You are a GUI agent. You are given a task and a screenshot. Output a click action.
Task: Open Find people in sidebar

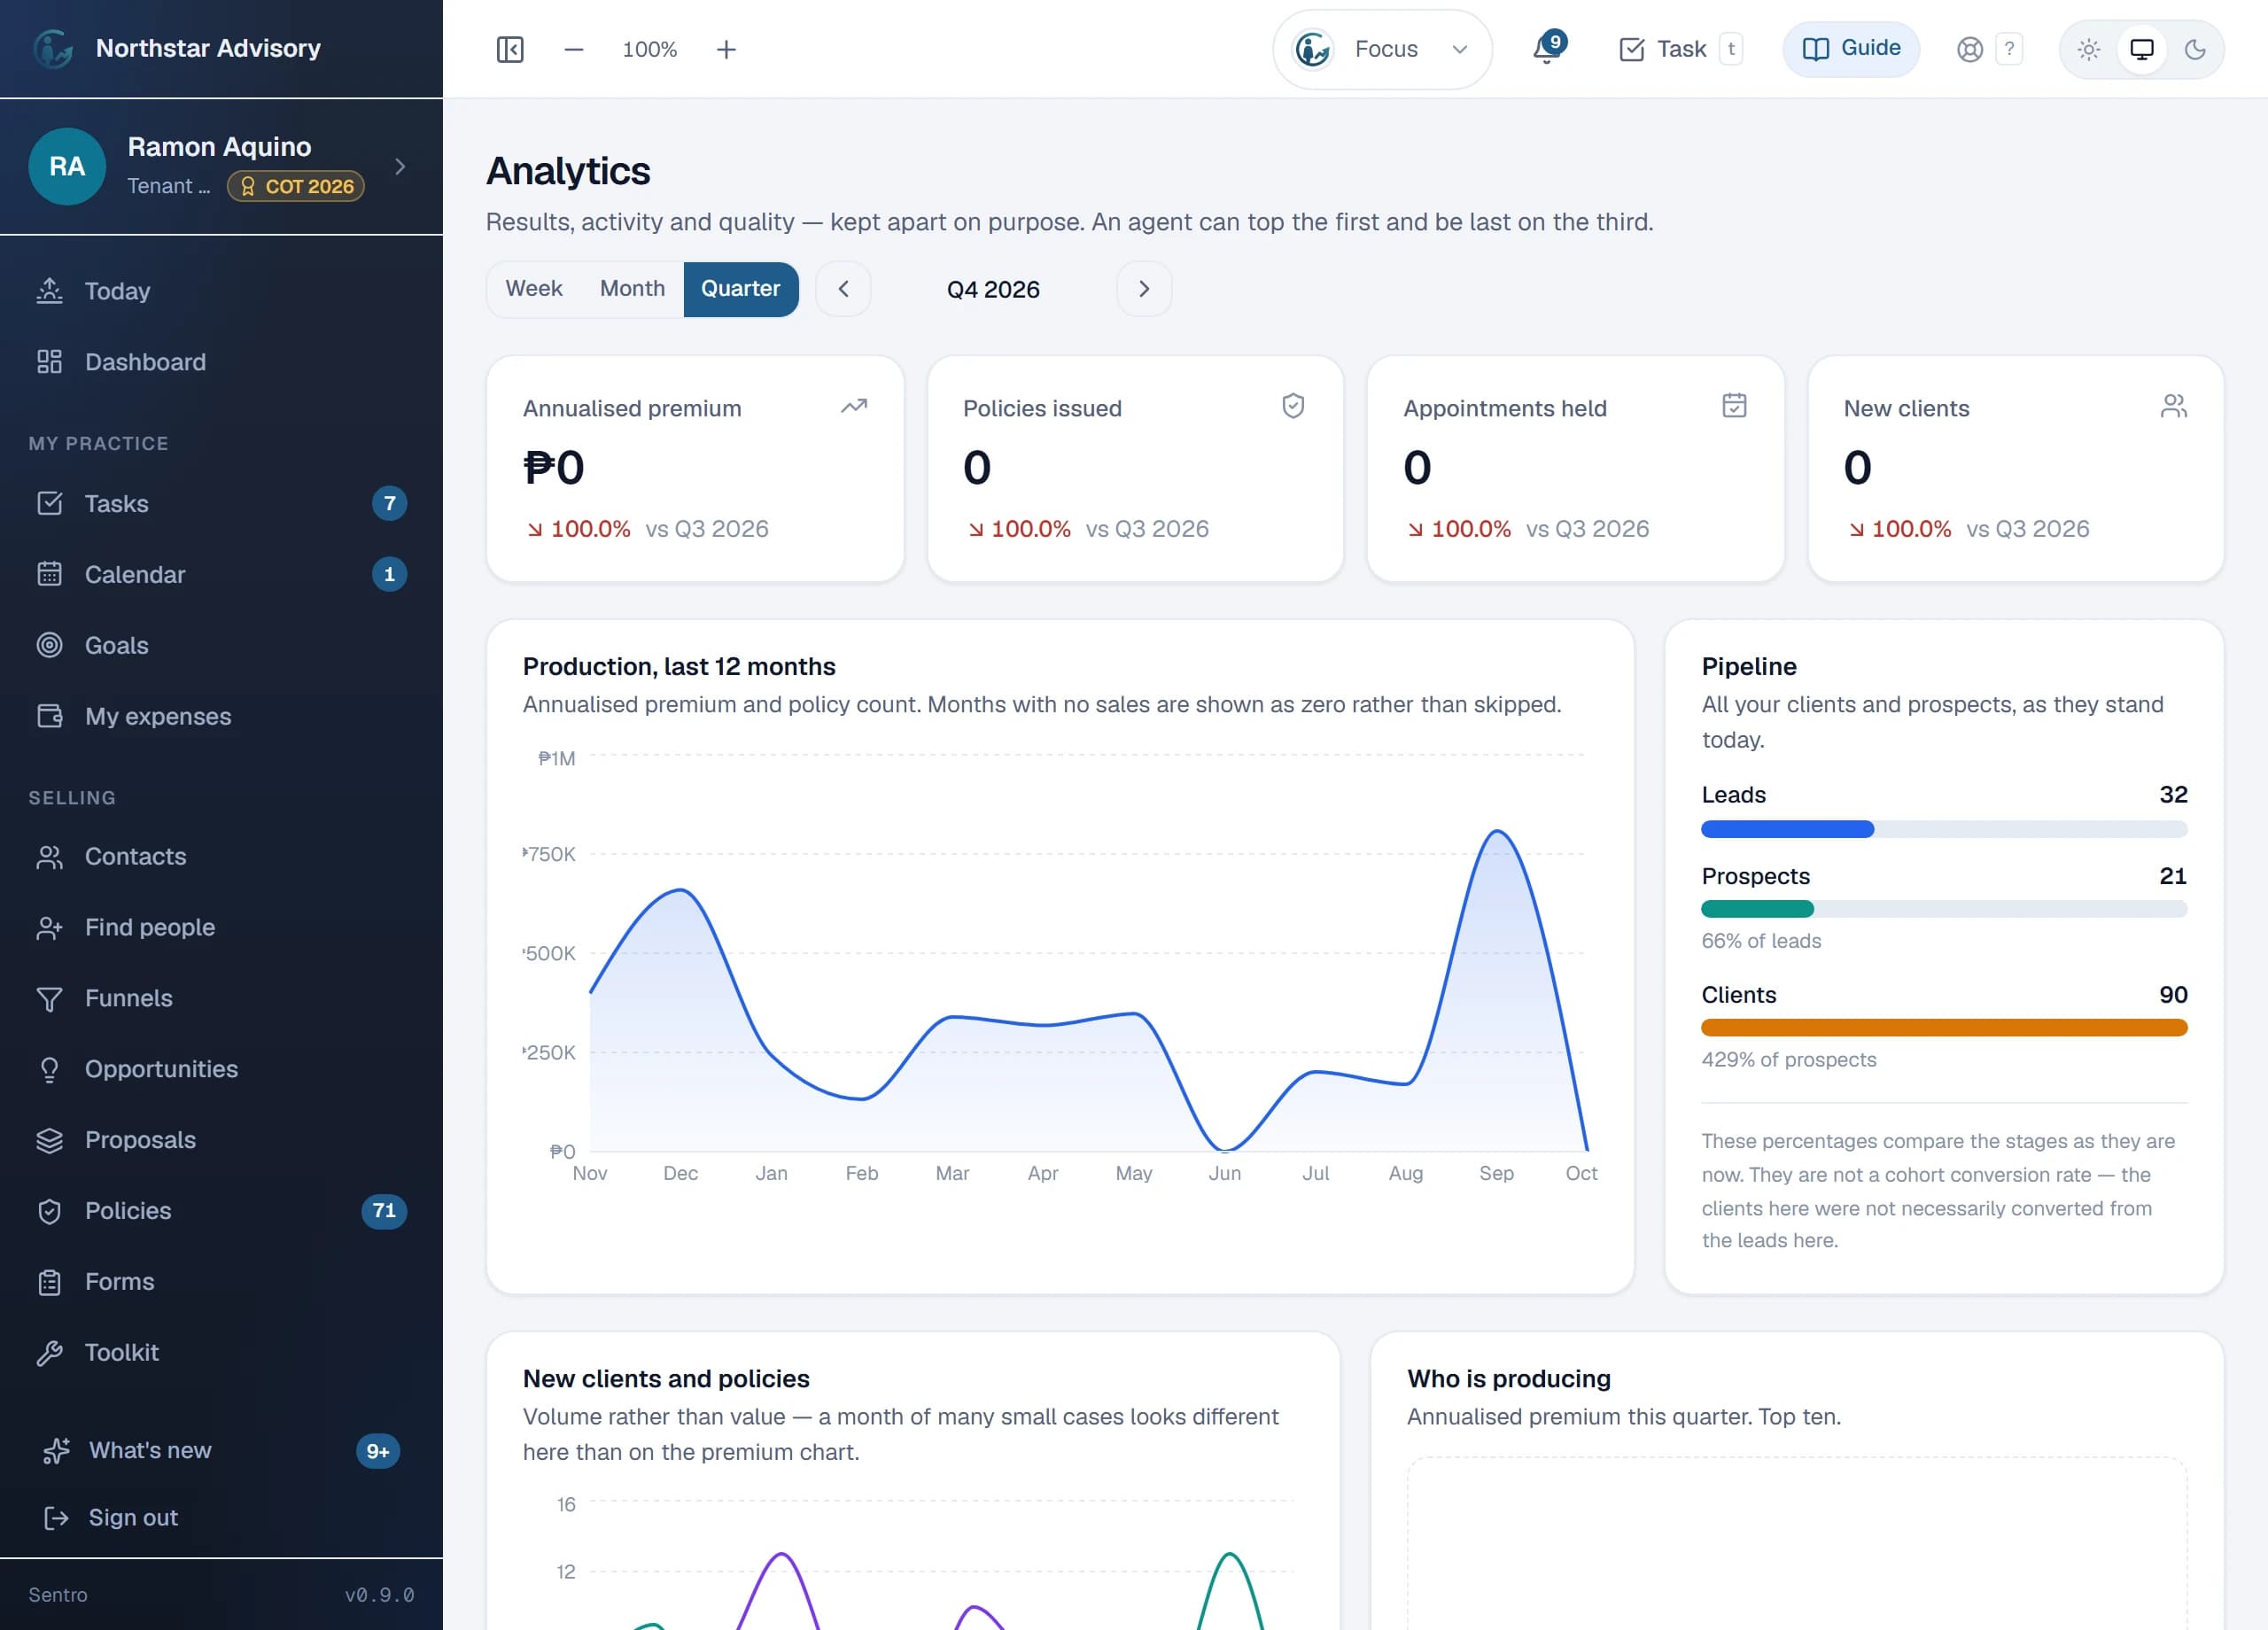(221, 927)
